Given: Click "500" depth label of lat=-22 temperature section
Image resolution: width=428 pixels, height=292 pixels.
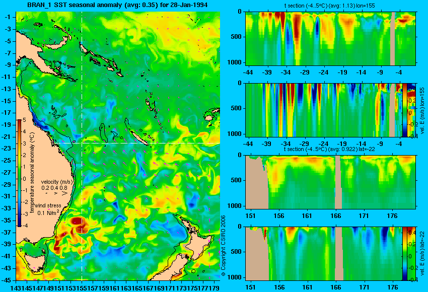Looking at the screenshot, I should coord(236,180).
